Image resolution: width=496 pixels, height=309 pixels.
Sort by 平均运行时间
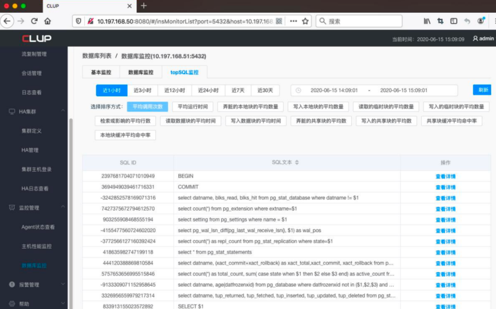click(x=192, y=107)
